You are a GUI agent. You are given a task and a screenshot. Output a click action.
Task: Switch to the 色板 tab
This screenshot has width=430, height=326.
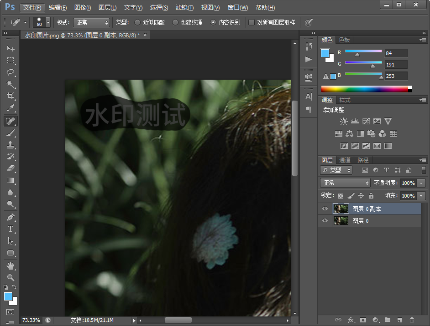pos(344,40)
